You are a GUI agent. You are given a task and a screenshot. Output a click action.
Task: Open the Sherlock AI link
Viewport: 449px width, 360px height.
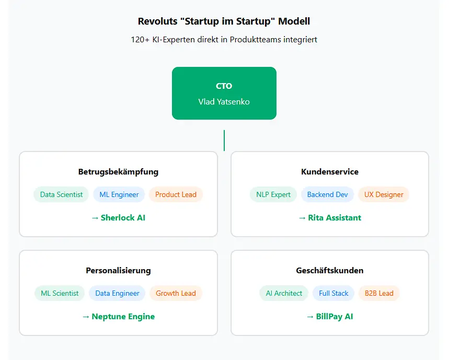coord(118,218)
